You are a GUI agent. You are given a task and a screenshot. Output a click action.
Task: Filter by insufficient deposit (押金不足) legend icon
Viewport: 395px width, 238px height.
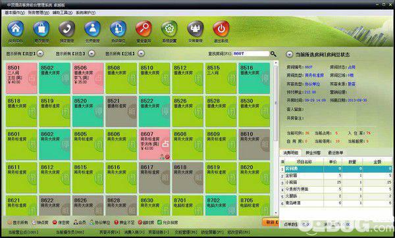(x=116, y=222)
